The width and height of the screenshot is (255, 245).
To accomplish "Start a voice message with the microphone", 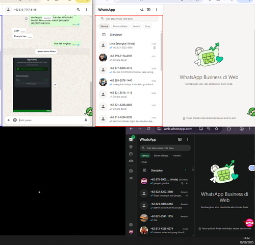I will tap(86, 120).
